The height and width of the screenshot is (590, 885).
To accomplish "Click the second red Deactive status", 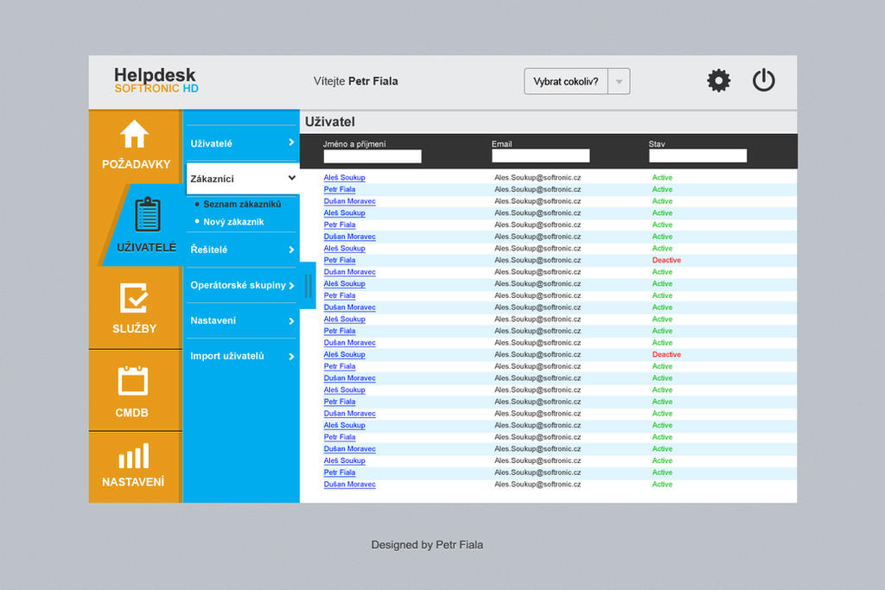I will click(x=666, y=354).
